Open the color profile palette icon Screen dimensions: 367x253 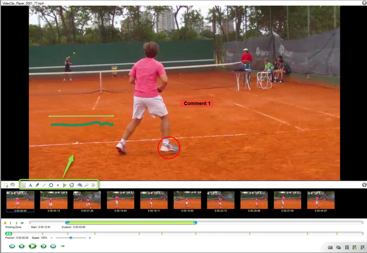[x=93, y=185]
